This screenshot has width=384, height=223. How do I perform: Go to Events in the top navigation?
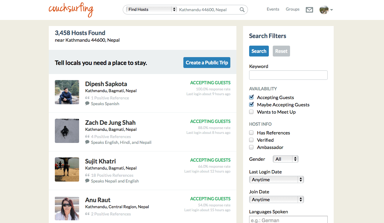[273, 9]
